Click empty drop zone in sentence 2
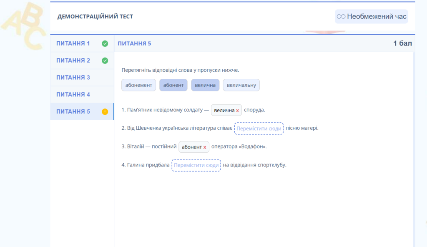This screenshot has width=427, height=247. click(x=259, y=129)
